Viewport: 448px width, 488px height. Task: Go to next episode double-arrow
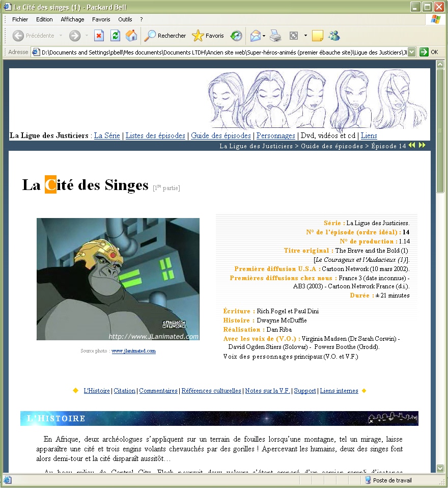pos(422,145)
